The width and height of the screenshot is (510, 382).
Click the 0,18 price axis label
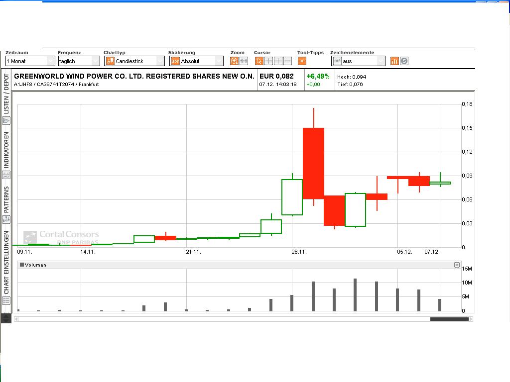(x=467, y=104)
